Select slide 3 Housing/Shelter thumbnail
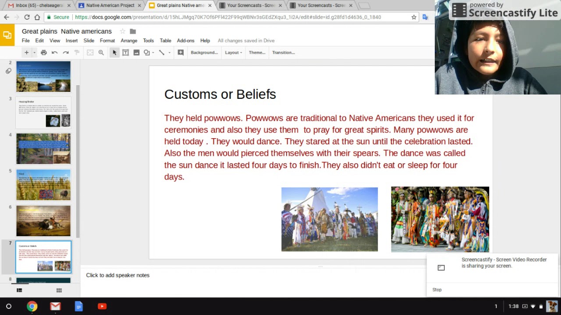 click(43, 113)
